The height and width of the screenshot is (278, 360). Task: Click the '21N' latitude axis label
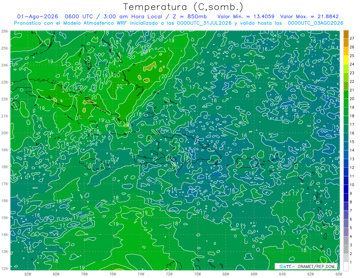pos(4,116)
